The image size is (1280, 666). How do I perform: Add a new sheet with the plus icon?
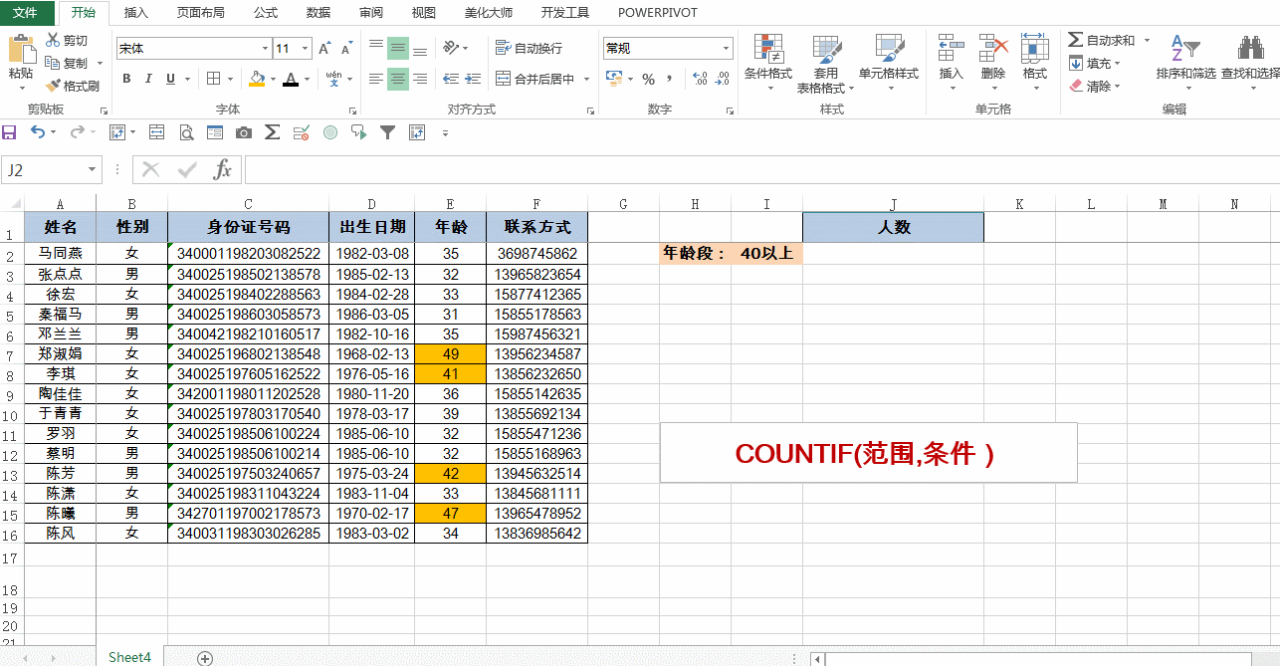(205, 658)
